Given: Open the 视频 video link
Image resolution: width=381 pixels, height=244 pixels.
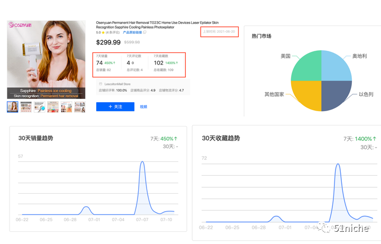Looking at the screenshot, I should click(x=143, y=107).
